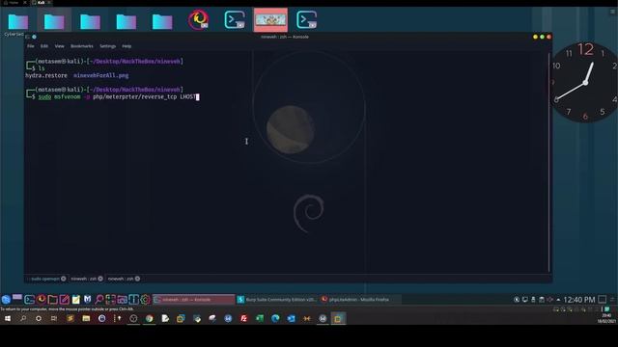Viewport: 618px width, 347px height.
Task: Open the Kali application launcher
Action: [6, 300]
